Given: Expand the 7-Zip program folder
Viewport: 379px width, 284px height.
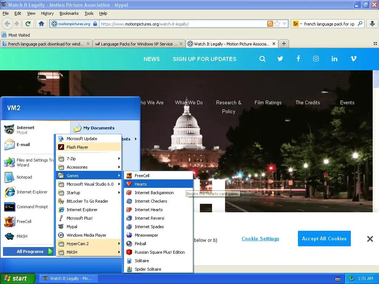Looking at the screenshot, I should [89, 159].
